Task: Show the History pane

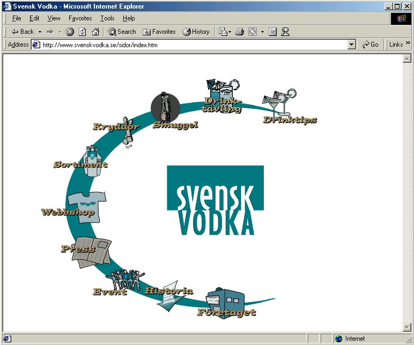Action: point(196,32)
